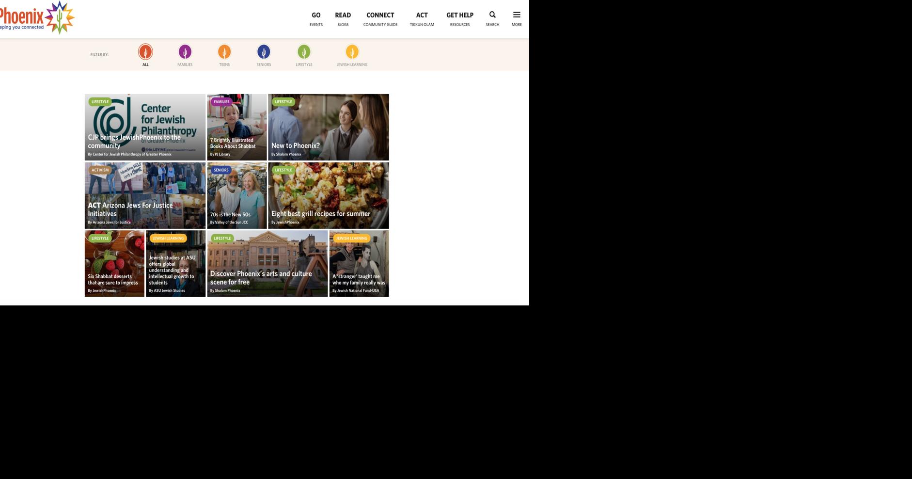The height and width of the screenshot is (479, 912).
Task: Open CJP brings JewishPhoenix to community article
Action: point(145,127)
